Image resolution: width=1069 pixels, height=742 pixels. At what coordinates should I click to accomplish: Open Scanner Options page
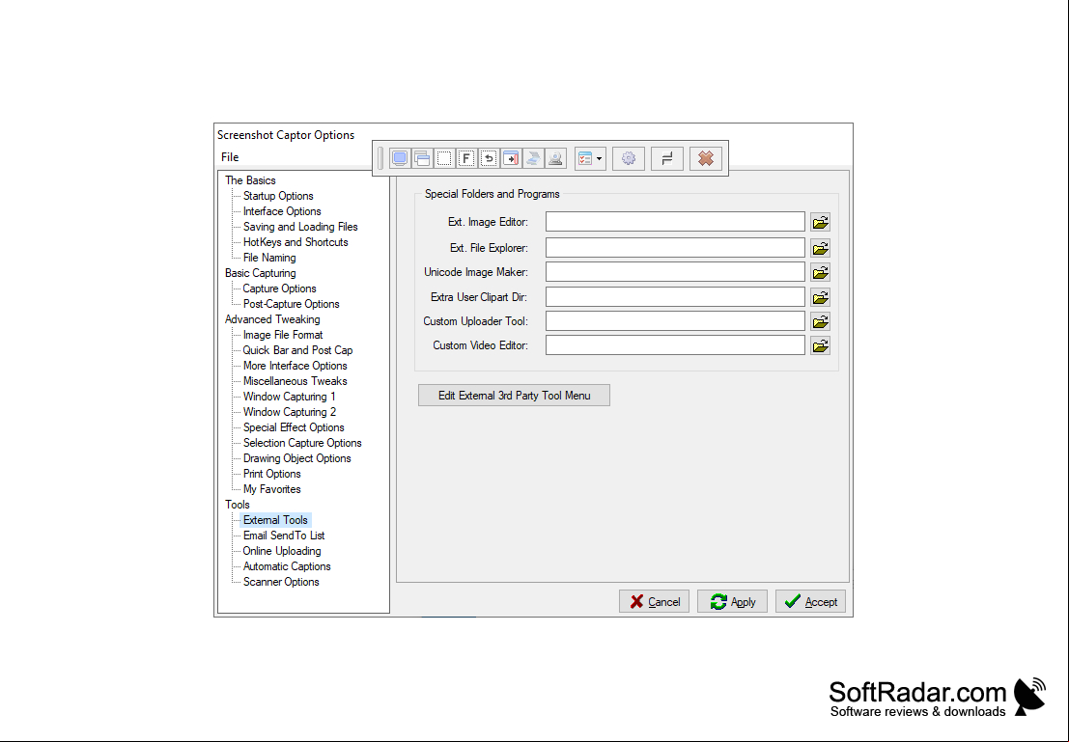pyautogui.click(x=281, y=582)
